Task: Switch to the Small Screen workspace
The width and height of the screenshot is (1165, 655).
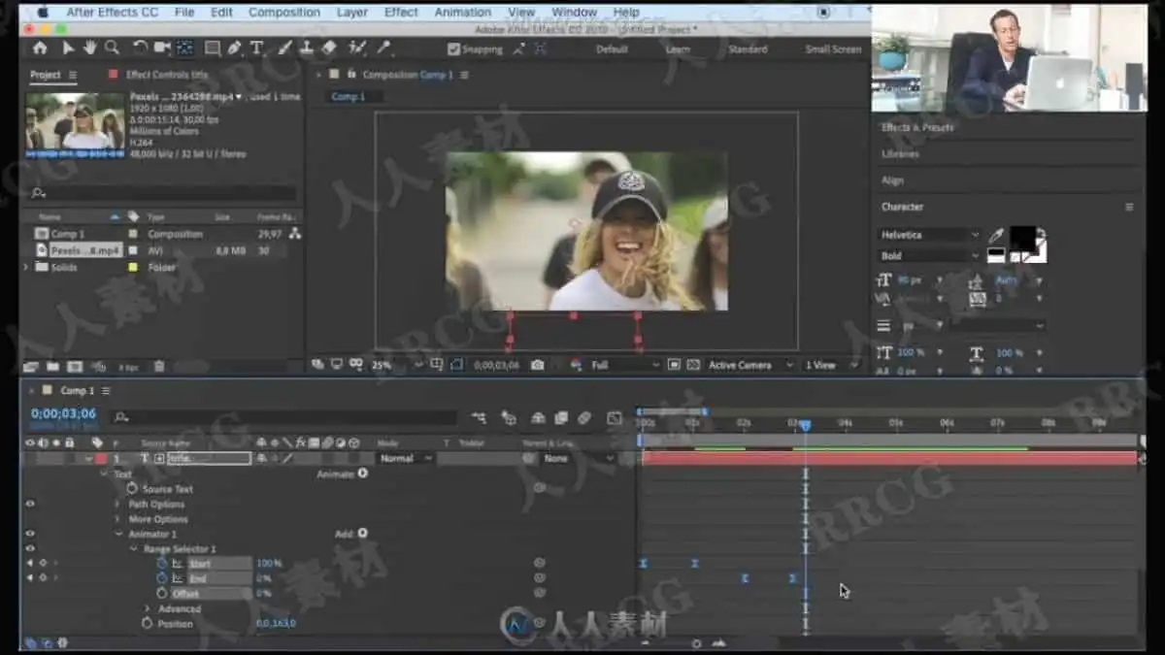Action: pyautogui.click(x=833, y=49)
